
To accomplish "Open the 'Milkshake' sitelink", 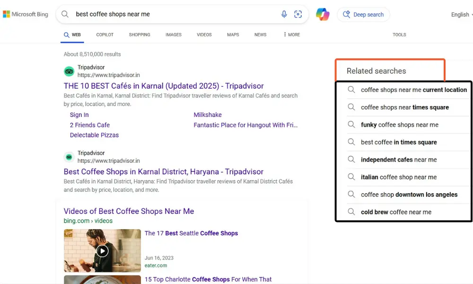I will click(208, 115).
